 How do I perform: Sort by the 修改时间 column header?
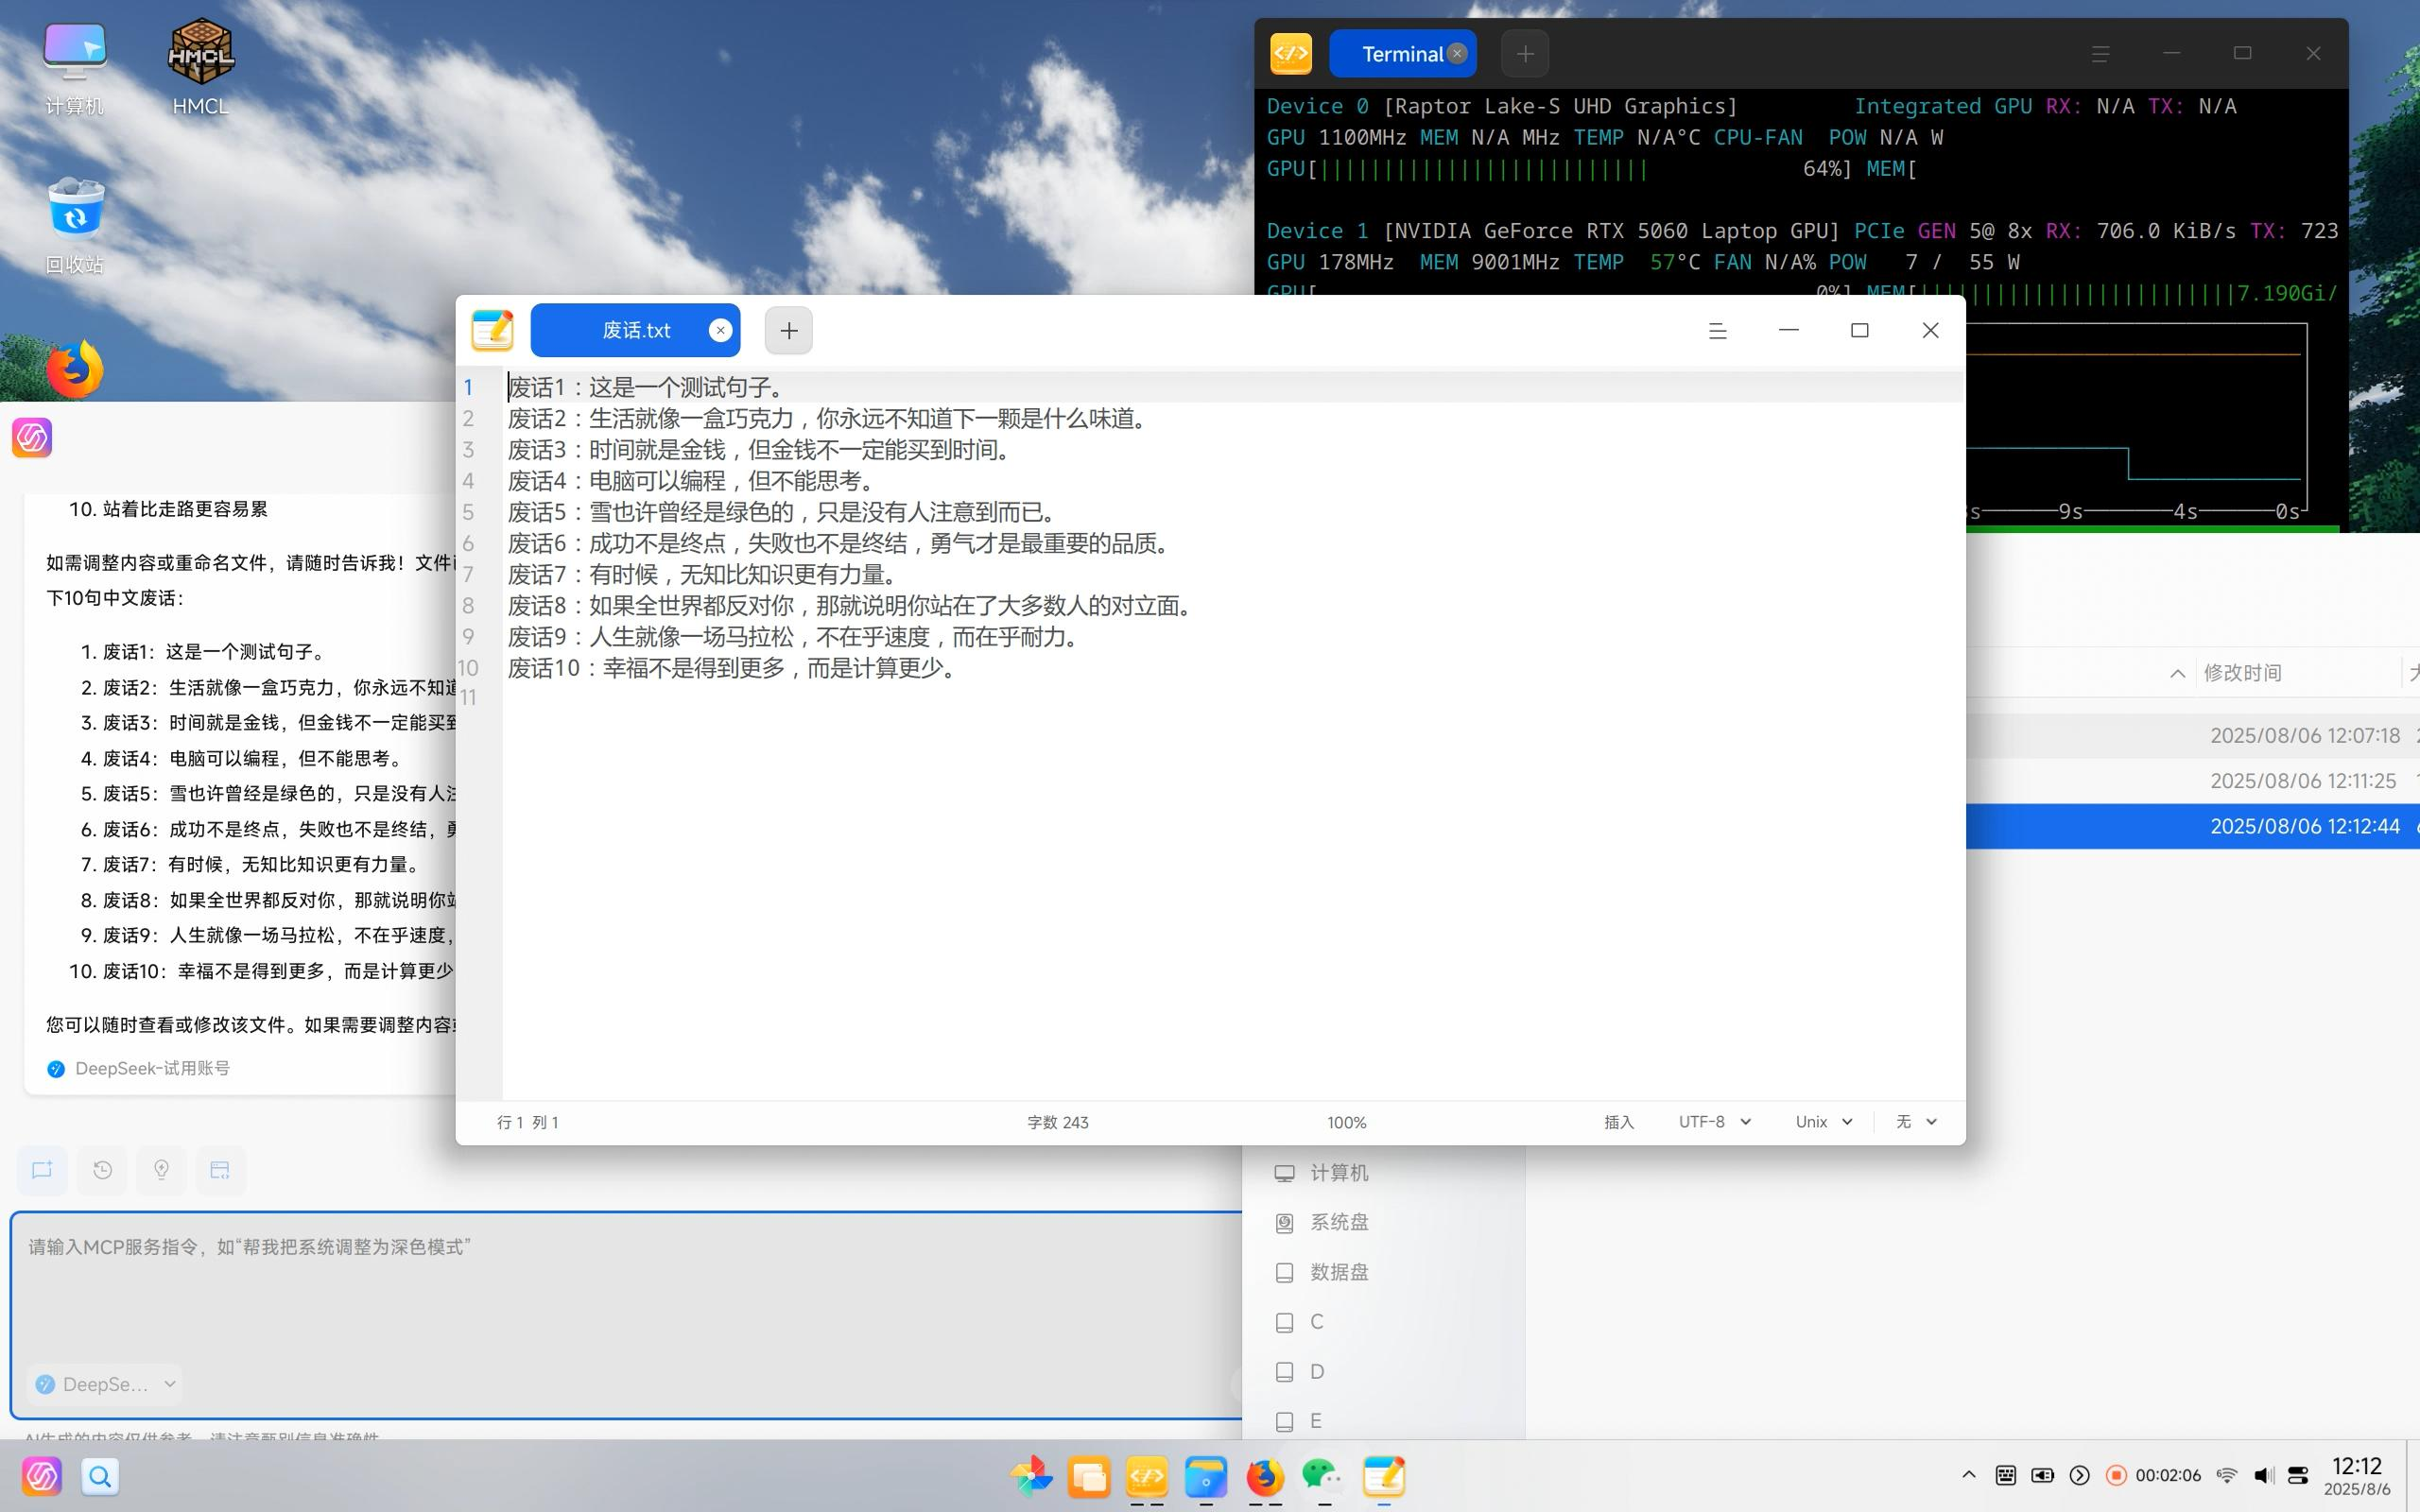2242,673
